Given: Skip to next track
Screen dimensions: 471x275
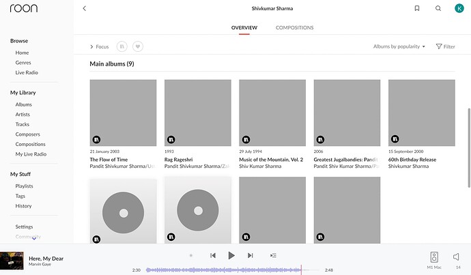Looking at the screenshot, I should (x=250, y=255).
